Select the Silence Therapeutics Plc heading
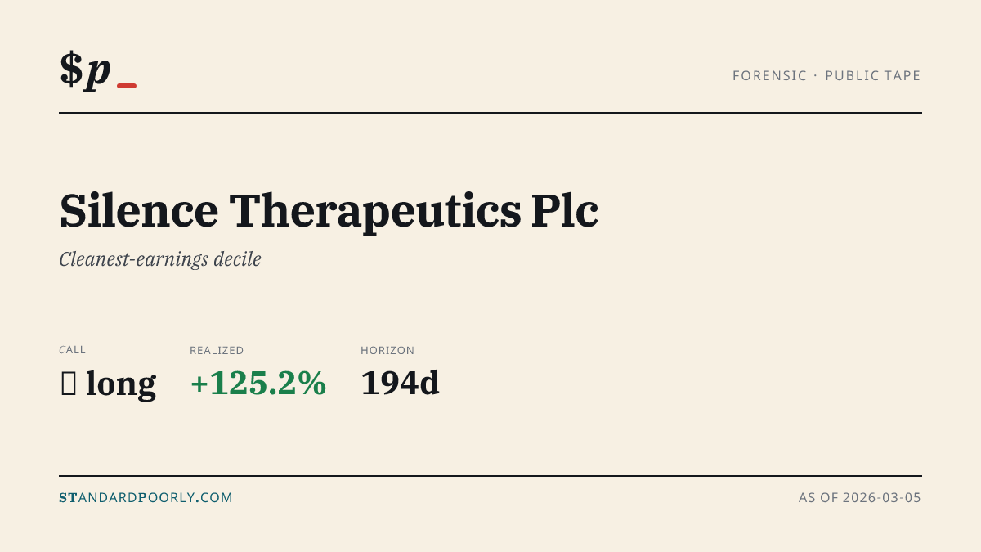This screenshot has height=552, width=981. [329, 211]
